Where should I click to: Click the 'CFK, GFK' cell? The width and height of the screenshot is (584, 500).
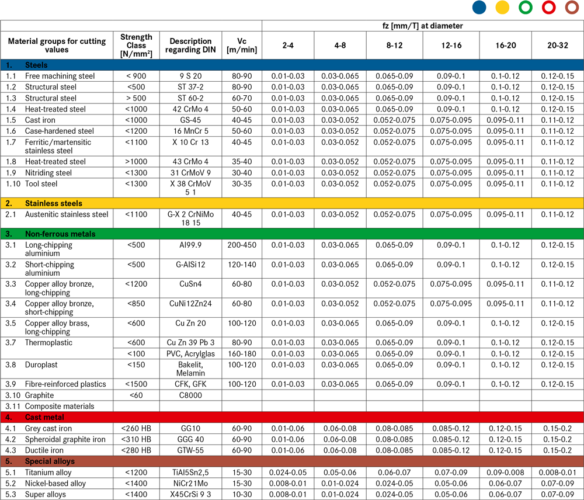(191, 384)
